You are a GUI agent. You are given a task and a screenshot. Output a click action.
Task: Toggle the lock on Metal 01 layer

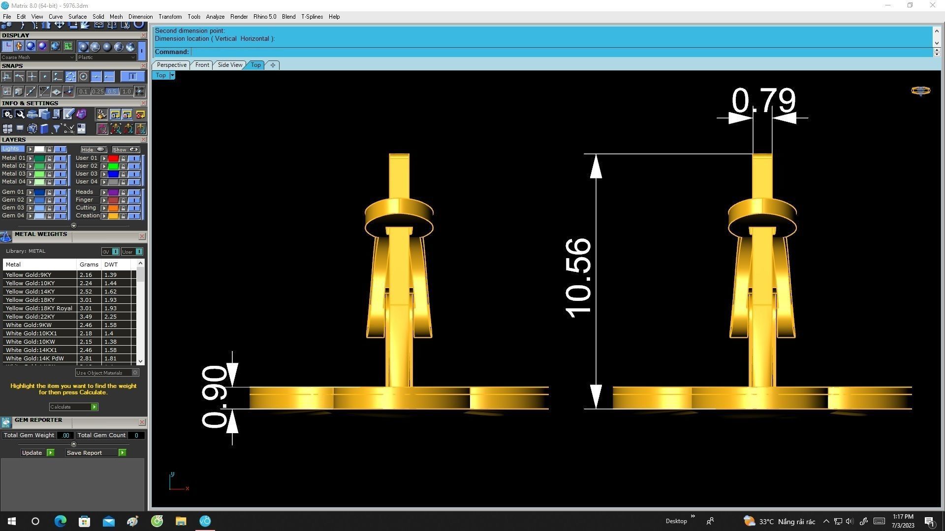coord(49,158)
